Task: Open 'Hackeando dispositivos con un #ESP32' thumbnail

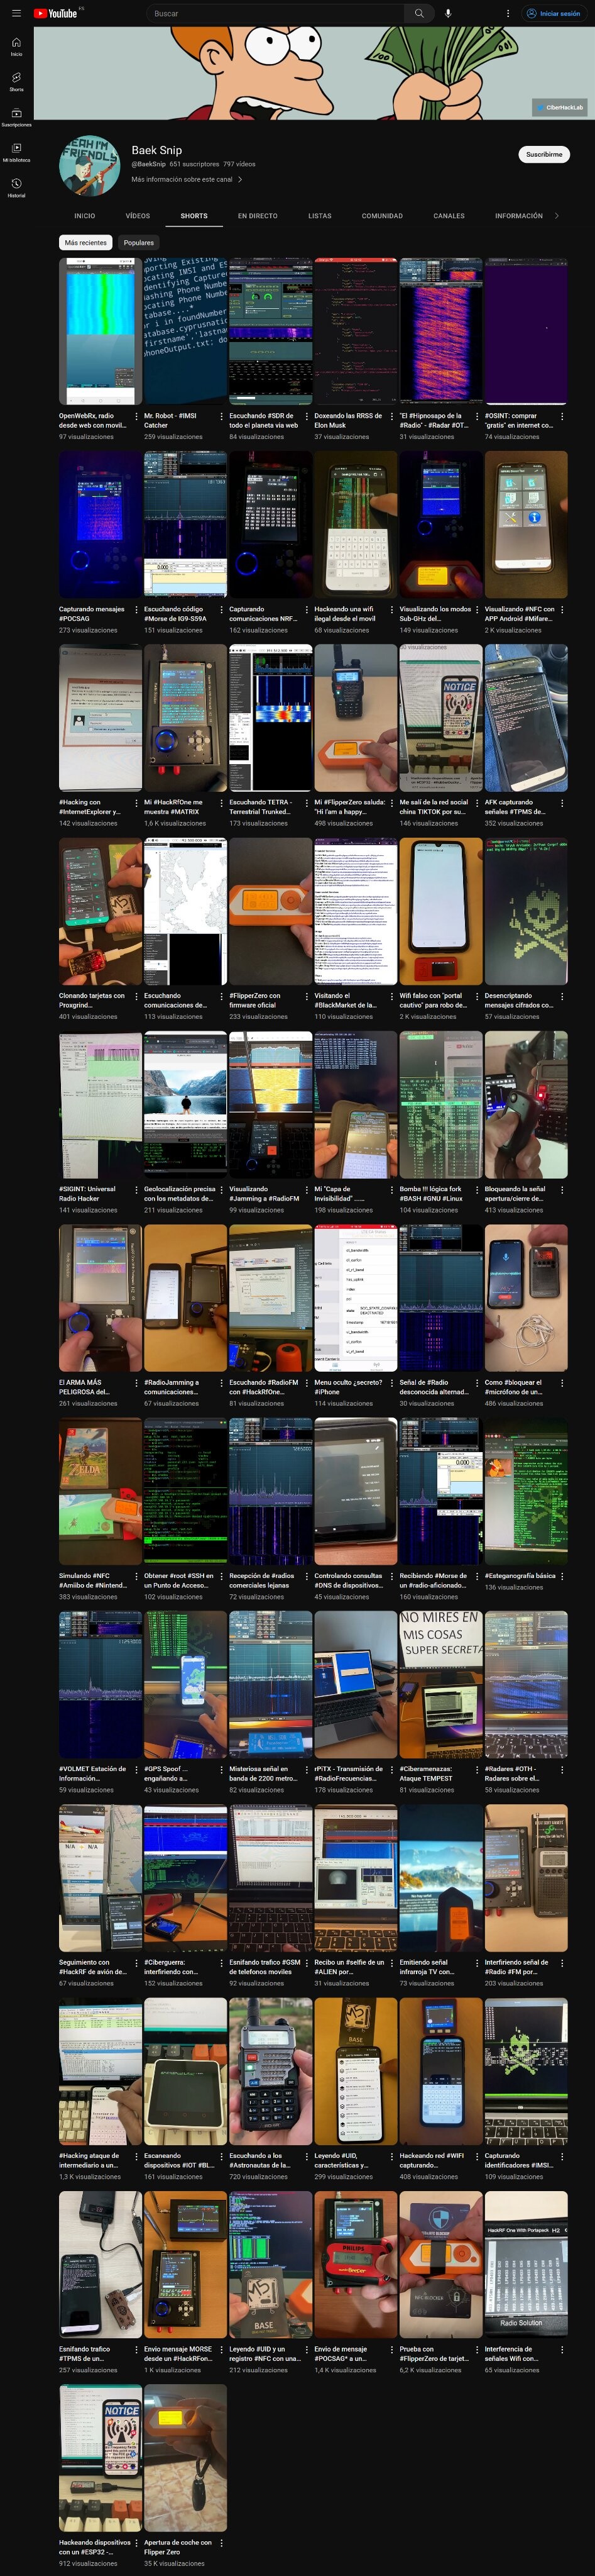Action: click(x=100, y=2458)
